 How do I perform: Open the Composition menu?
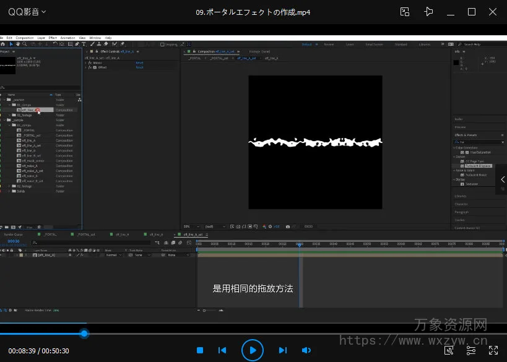click(x=25, y=38)
